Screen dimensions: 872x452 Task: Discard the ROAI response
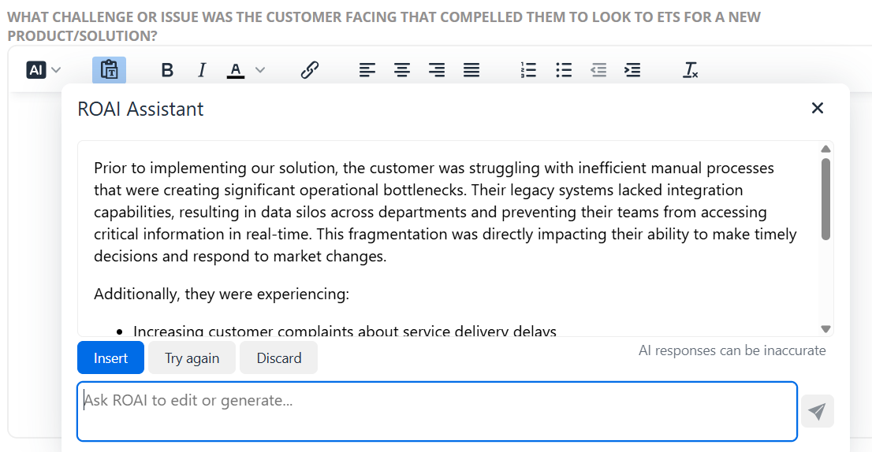tap(278, 358)
